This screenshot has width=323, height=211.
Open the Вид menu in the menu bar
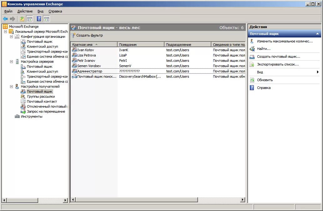[x=40, y=11]
